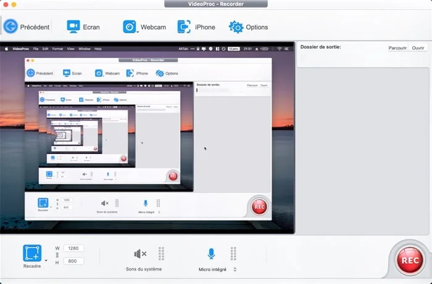Viewport: 432px width, 284px height.
Task: Click the system sound level meter
Action: pos(162,253)
